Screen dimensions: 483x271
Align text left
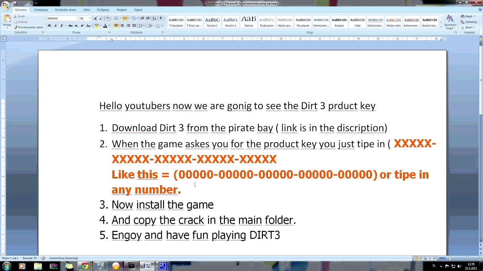116,26
